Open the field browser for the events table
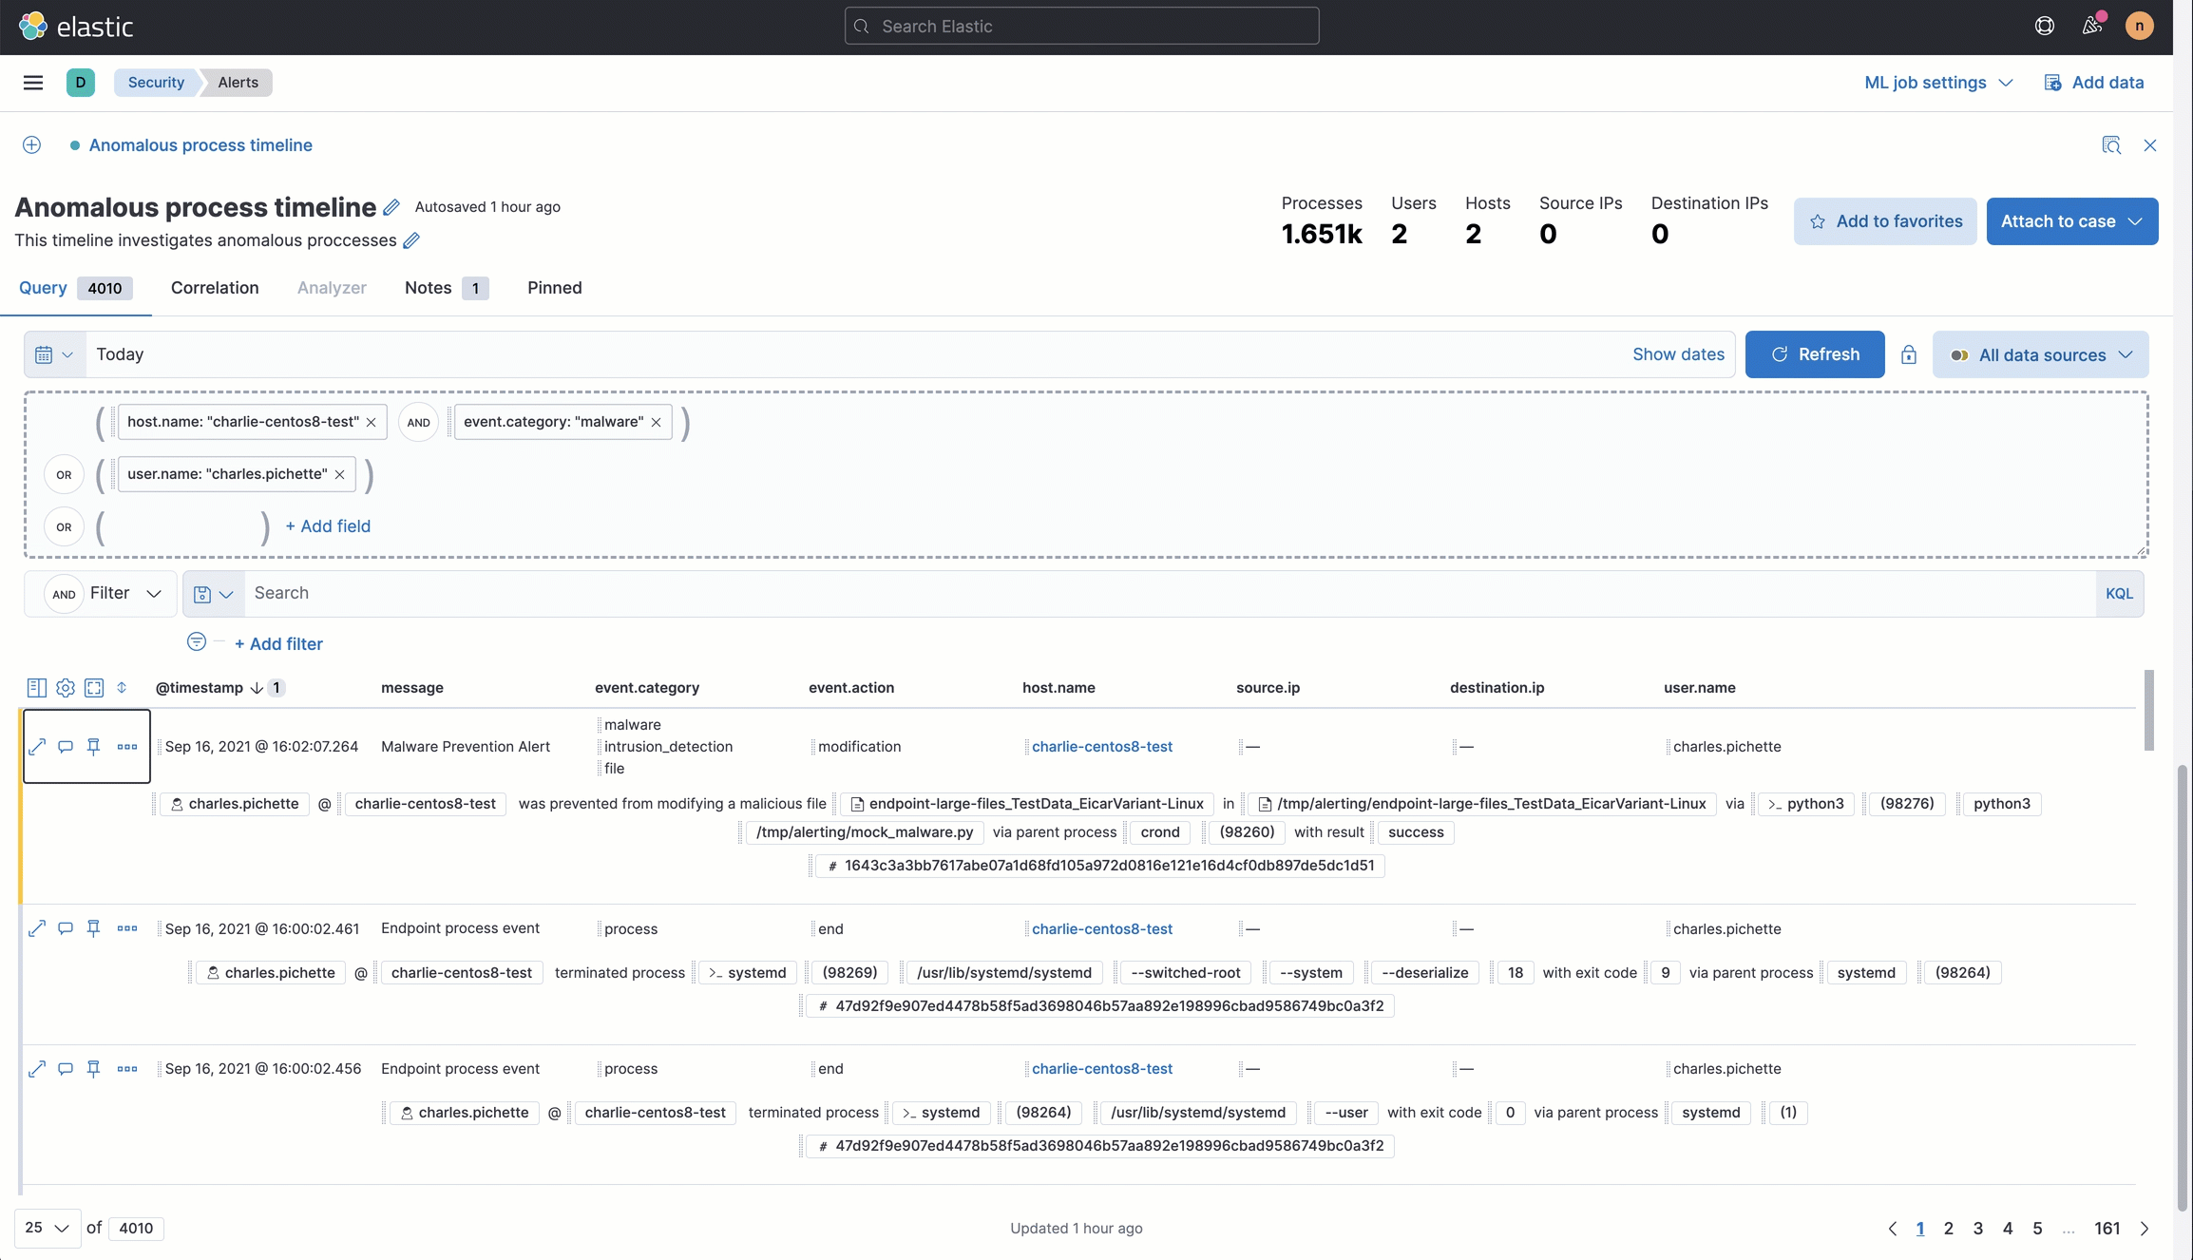The width and height of the screenshot is (2193, 1260). pyautogui.click(x=37, y=687)
